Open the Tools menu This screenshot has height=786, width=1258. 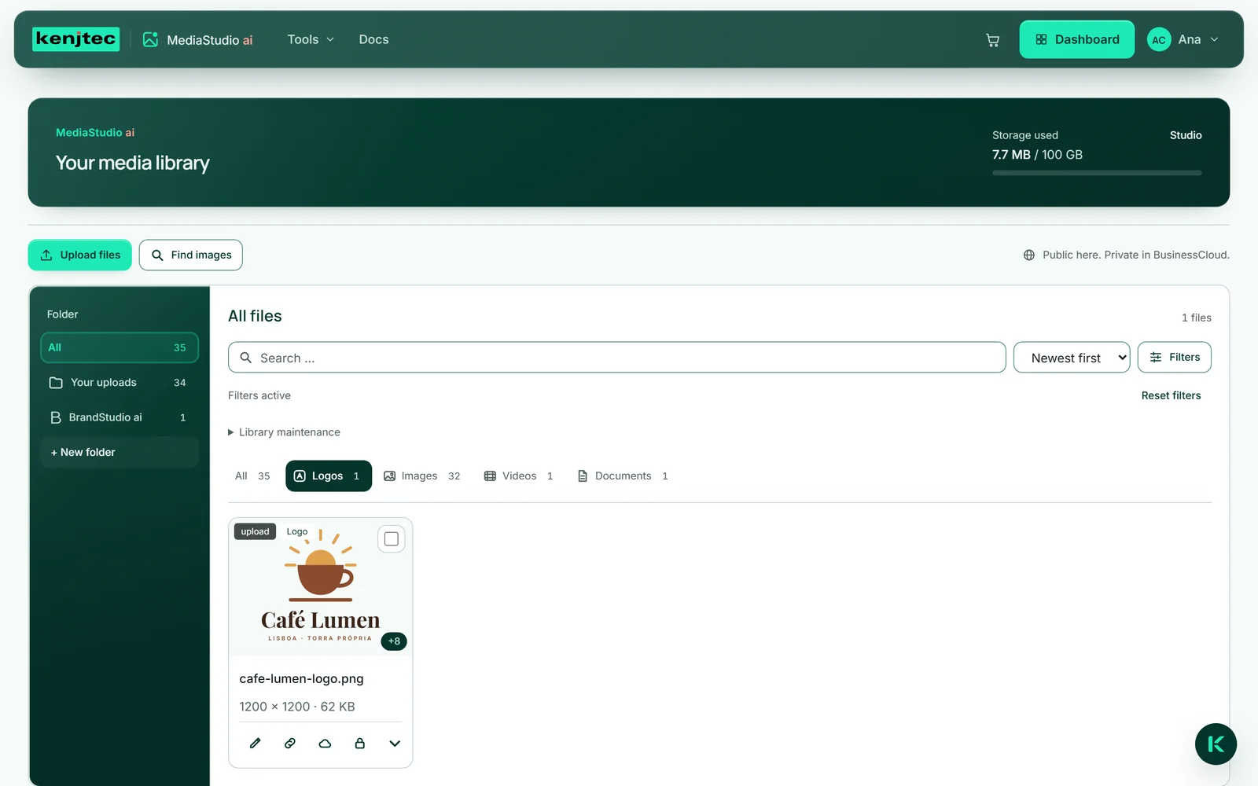coord(311,39)
